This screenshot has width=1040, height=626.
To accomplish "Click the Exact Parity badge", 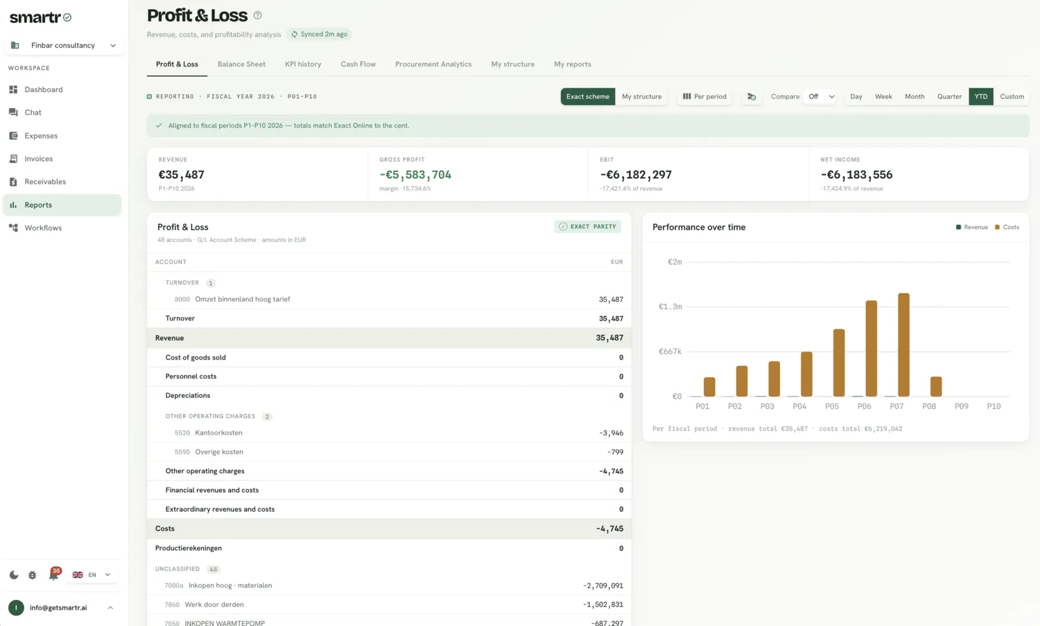I will coord(588,226).
